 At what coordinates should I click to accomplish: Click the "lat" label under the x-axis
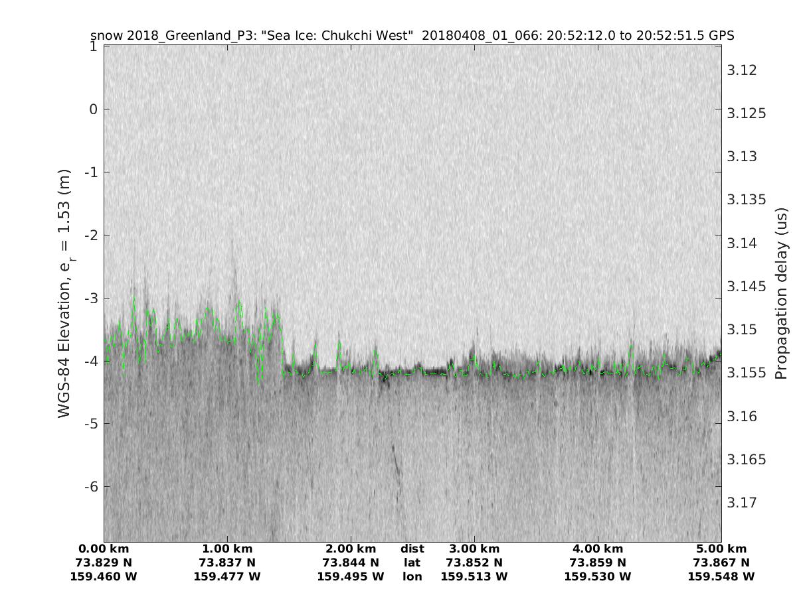pos(412,563)
